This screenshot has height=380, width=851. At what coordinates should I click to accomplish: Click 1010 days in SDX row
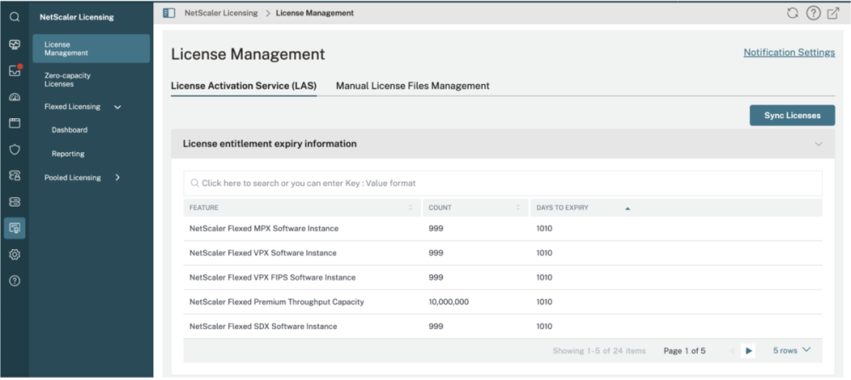[545, 326]
